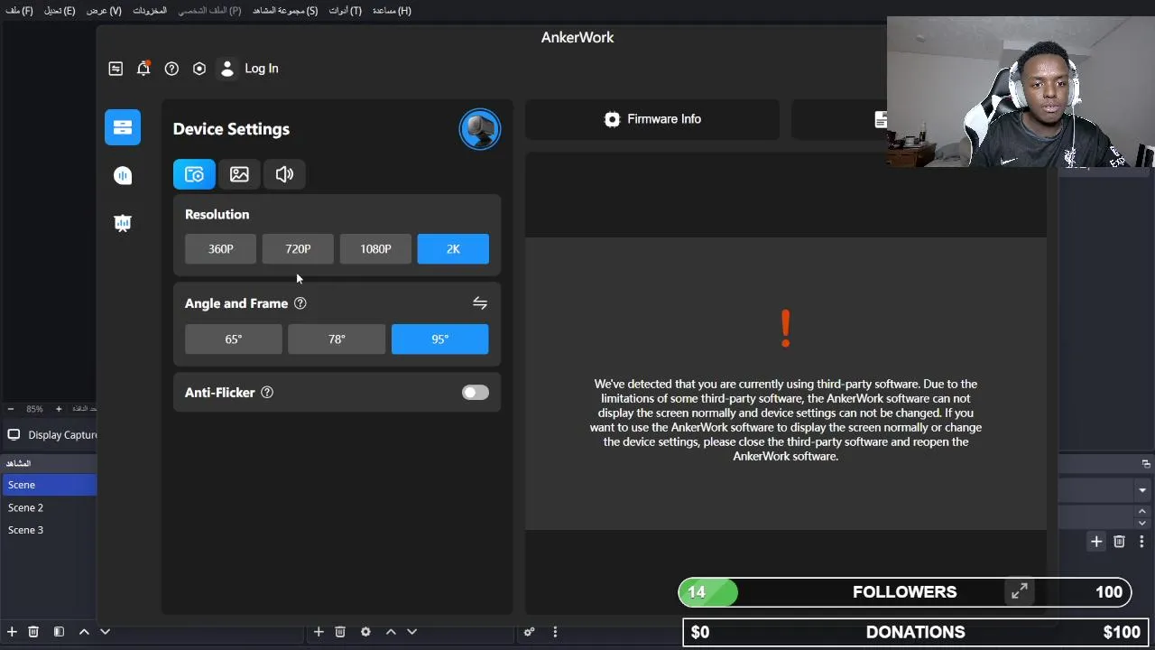Image resolution: width=1155 pixels, height=650 pixels.
Task: Select the Device Settings sidebar icon
Action: tap(123, 127)
